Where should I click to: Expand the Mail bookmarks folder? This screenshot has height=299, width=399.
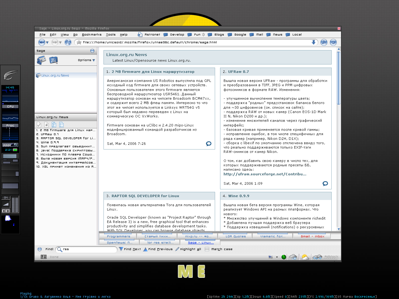click(256, 35)
